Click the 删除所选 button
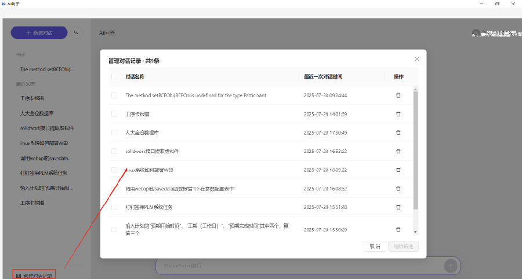The width and height of the screenshot is (522, 279). click(403, 247)
